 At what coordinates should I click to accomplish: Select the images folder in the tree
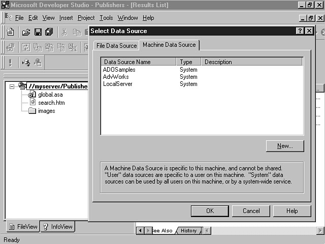pos(47,111)
